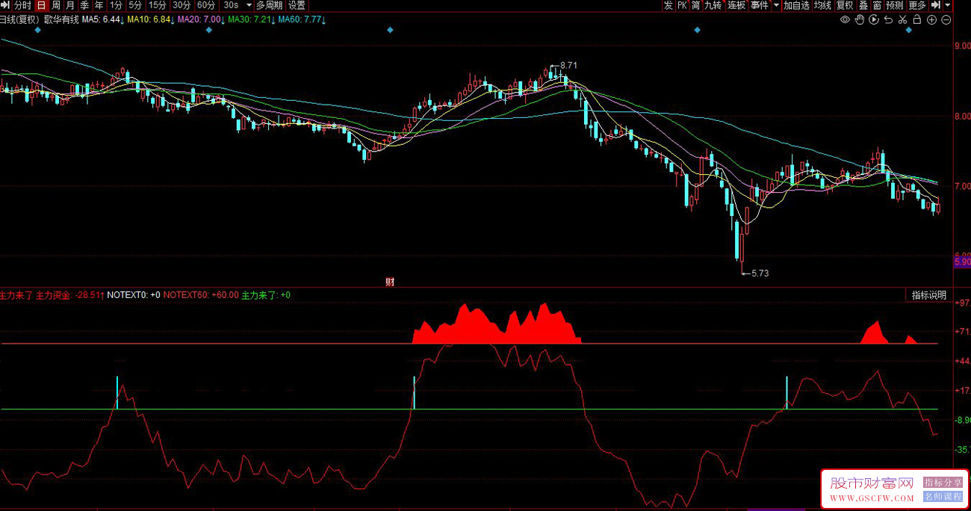Open dropdown at far right of toolbar
Screen dimensions: 971x511
(948, 5)
